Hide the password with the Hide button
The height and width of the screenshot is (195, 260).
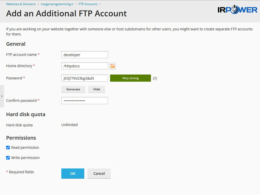click(97, 89)
